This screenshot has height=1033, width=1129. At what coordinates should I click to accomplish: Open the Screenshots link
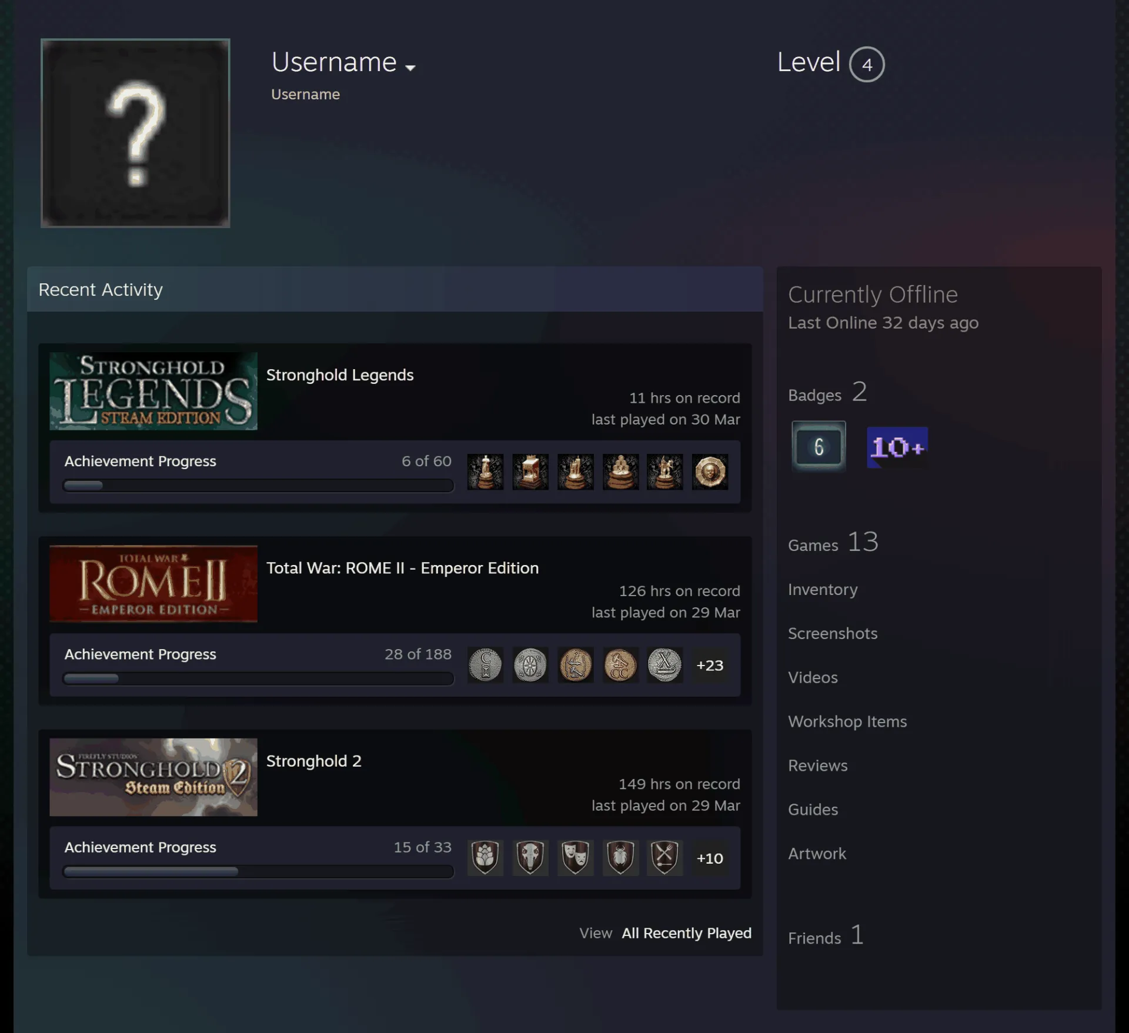[x=833, y=633]
